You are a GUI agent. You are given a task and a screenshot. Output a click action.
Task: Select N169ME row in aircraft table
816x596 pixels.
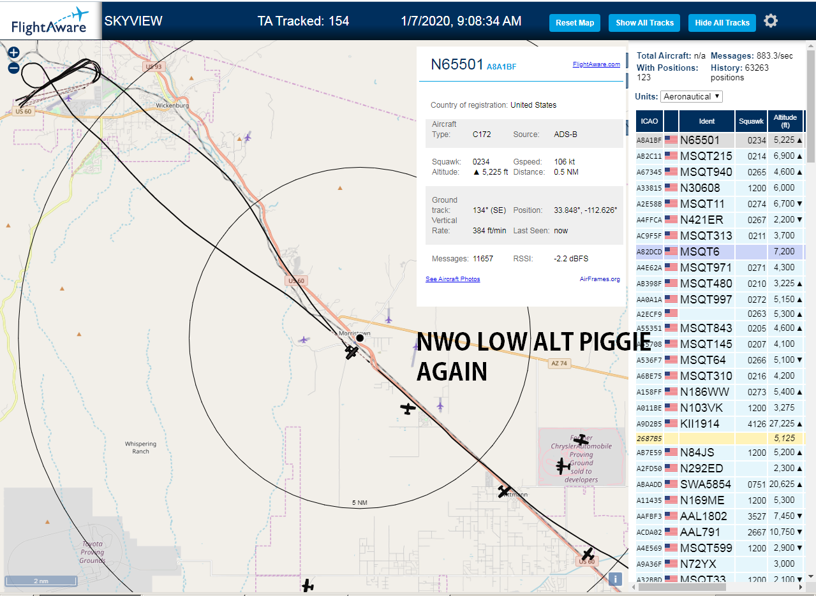coord(720,500)
